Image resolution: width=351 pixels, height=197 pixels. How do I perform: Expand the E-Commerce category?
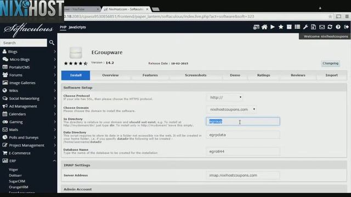click(29, 153)
